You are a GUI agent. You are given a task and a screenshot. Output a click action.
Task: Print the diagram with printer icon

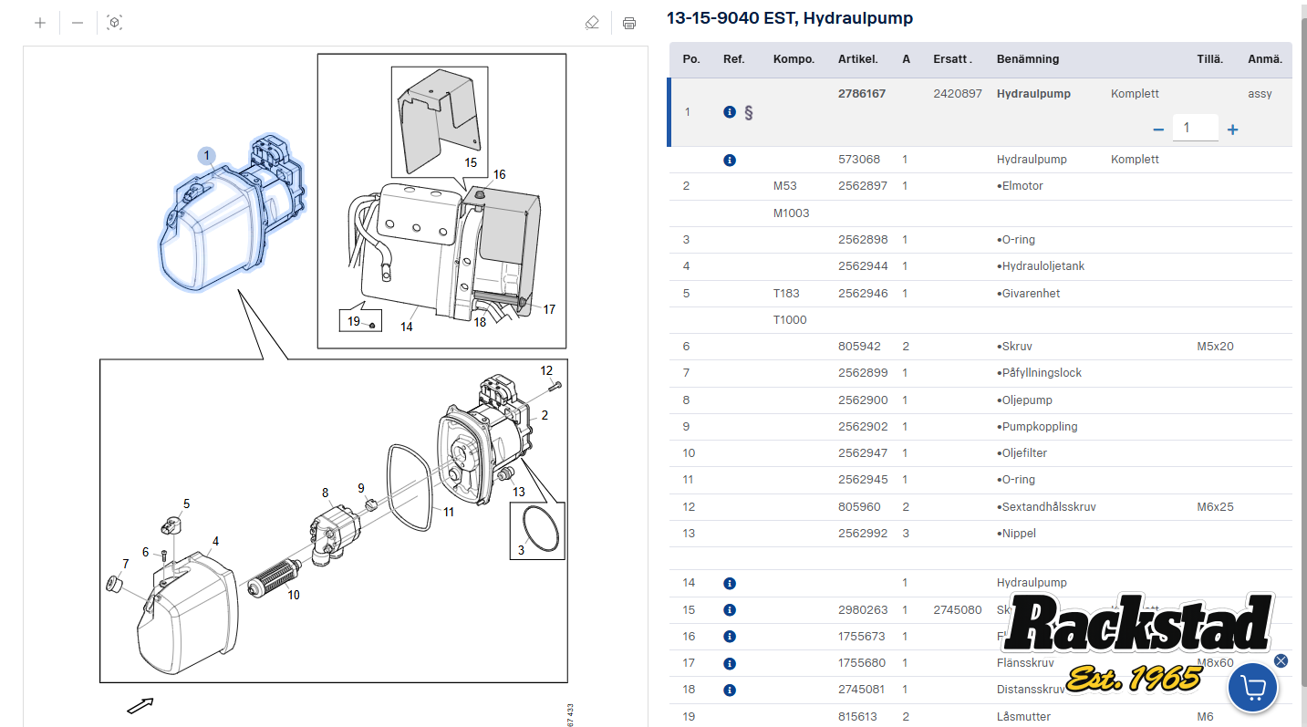pyautogui.click(x=629, y=23)
